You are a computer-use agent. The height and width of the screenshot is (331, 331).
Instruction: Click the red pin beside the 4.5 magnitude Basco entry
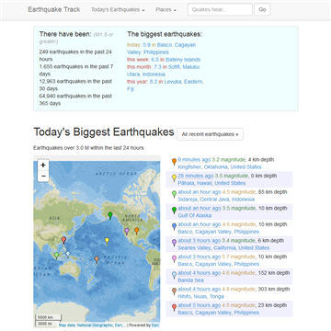pos(174,307)
